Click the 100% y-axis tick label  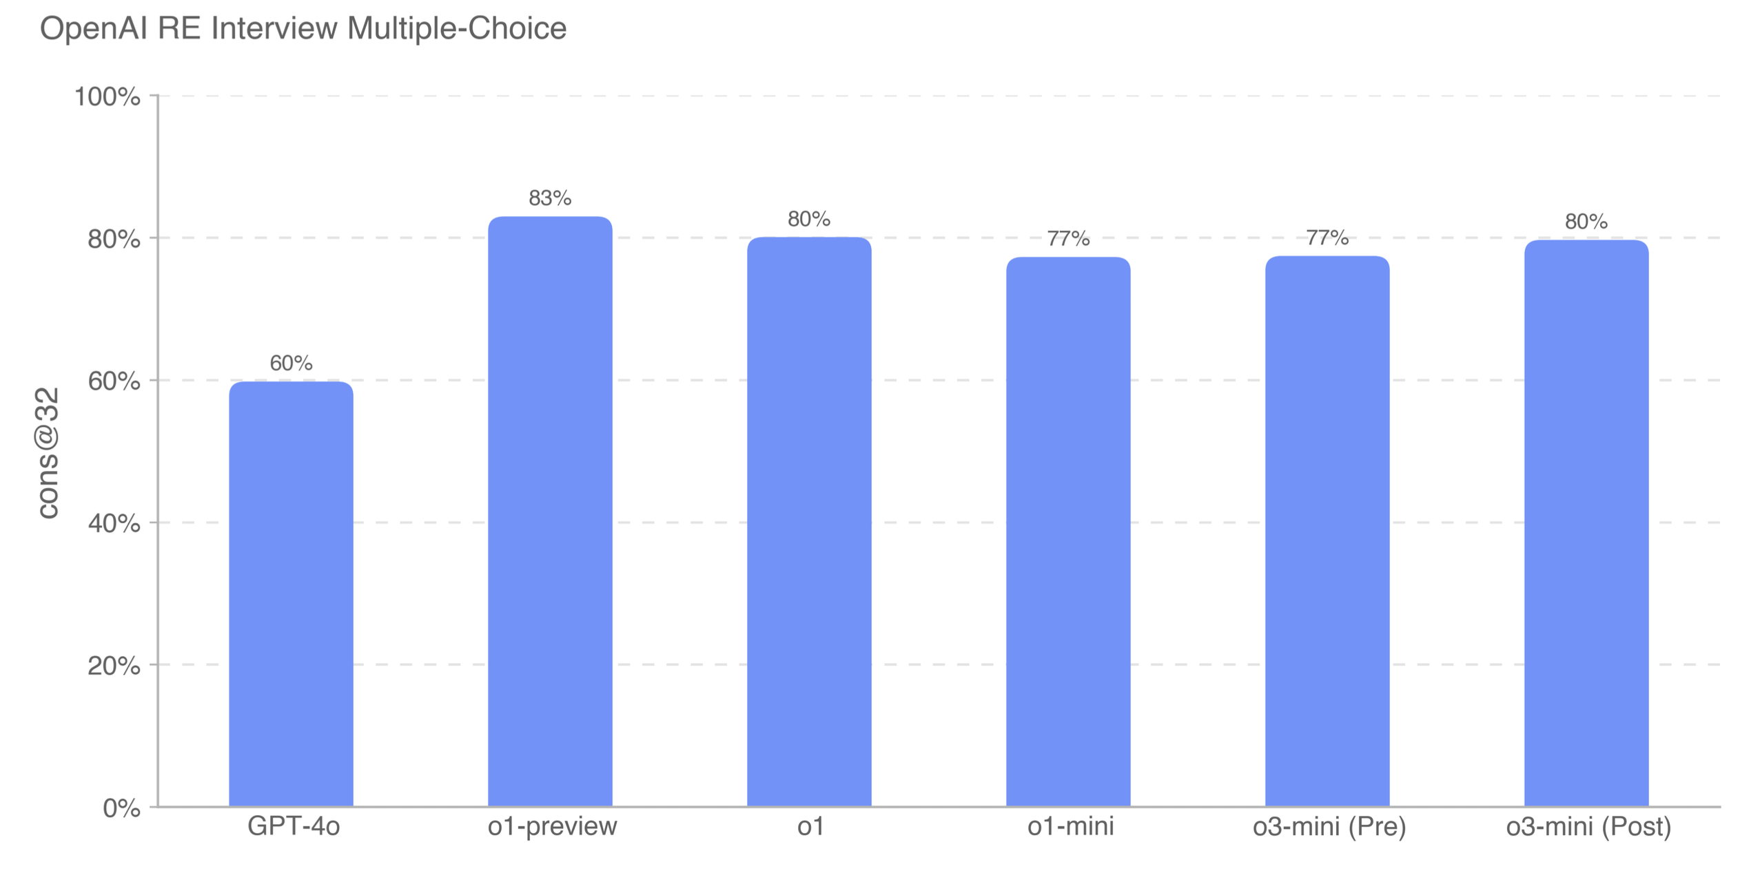pos(108,97)
